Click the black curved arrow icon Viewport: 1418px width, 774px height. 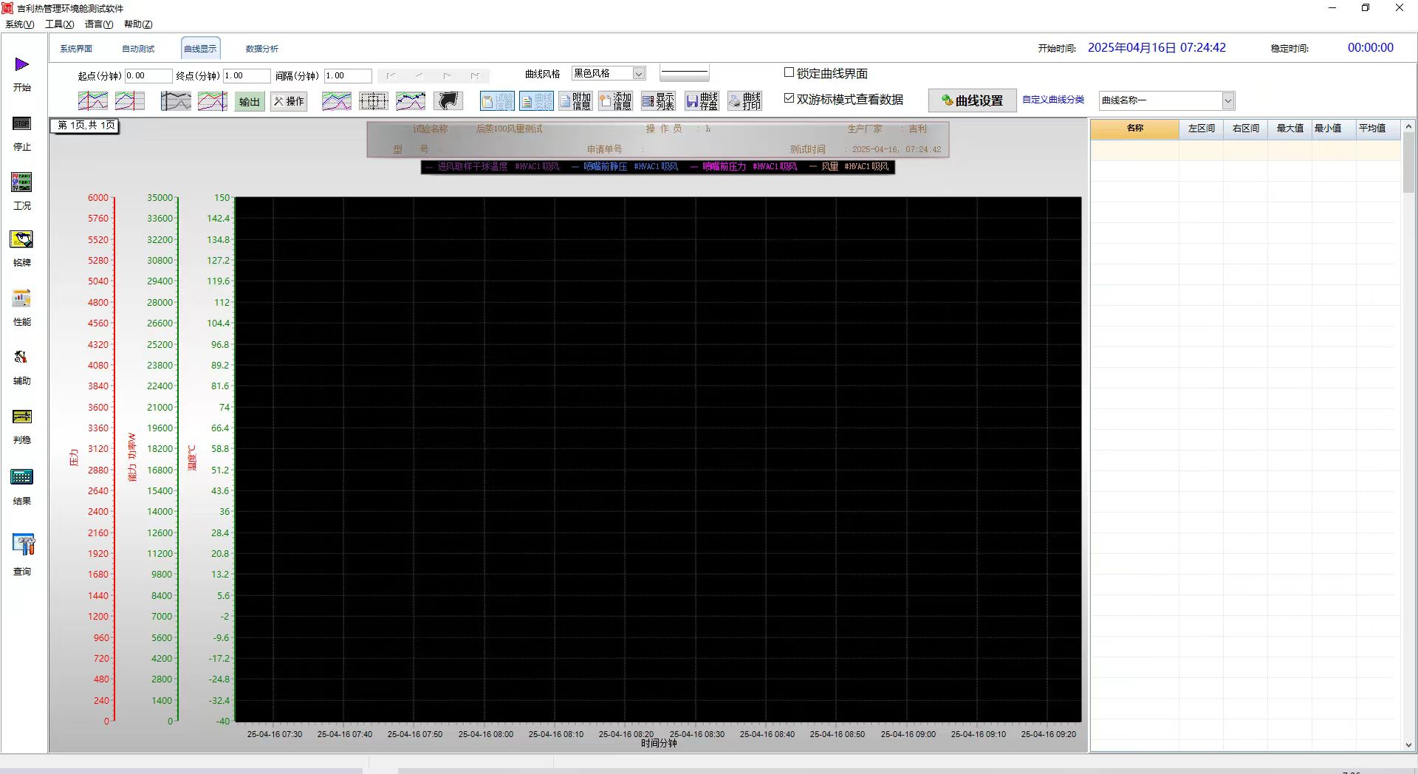click(448, 101)
